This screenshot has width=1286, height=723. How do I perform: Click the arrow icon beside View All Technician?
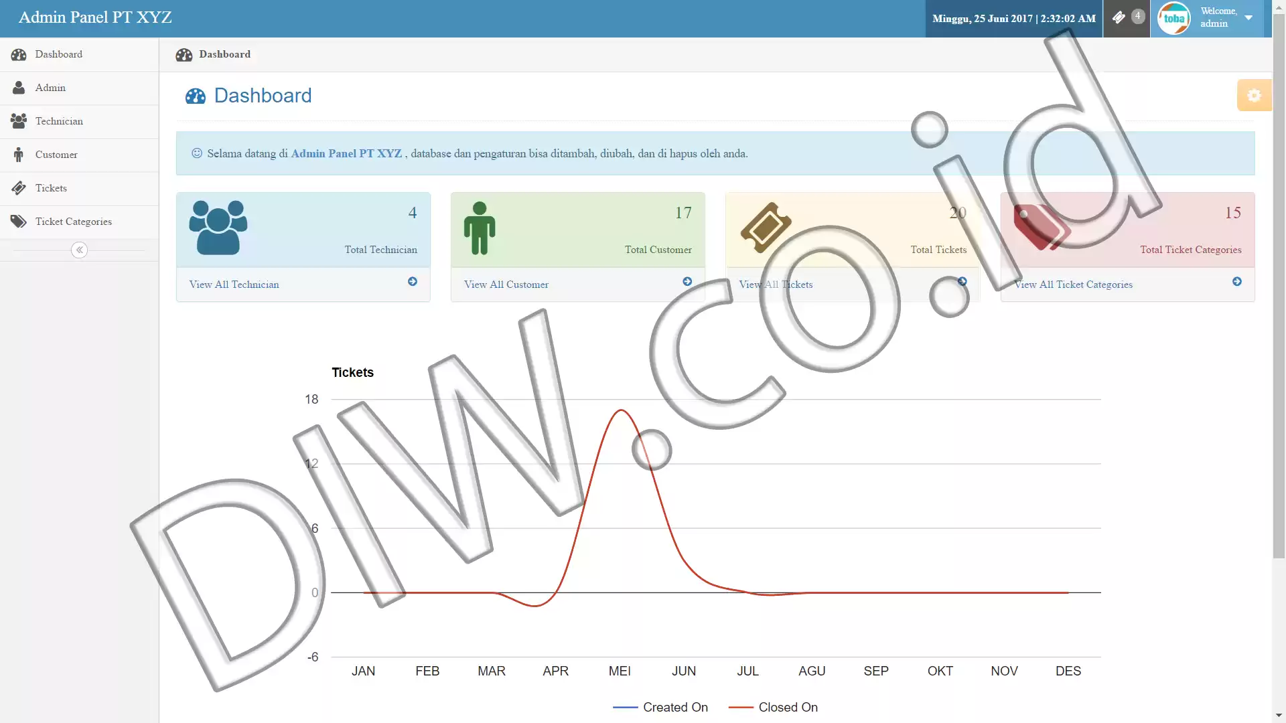point(413,282)
